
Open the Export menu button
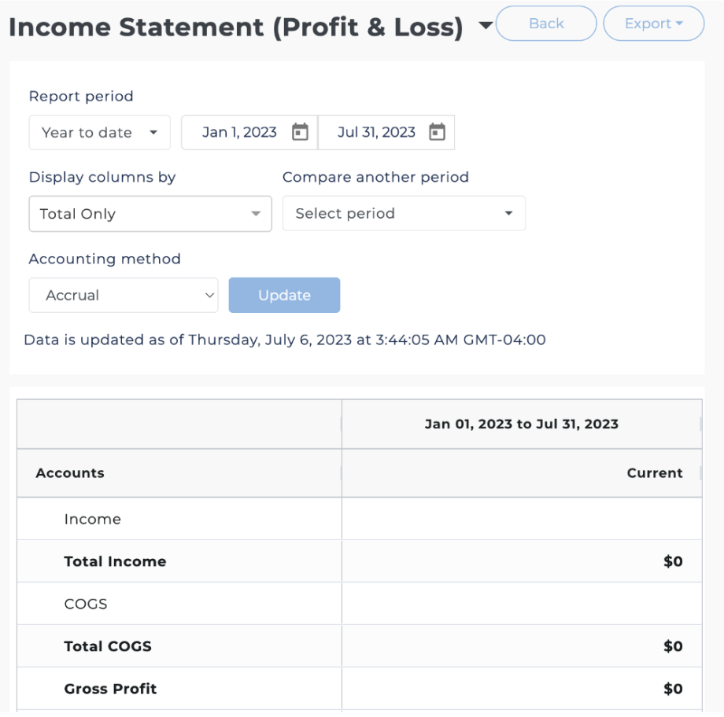coord(653,24)
